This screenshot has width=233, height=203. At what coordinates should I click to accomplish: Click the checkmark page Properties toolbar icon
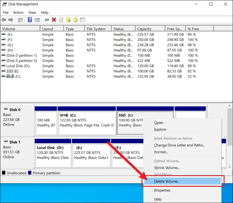pos(61,20)
